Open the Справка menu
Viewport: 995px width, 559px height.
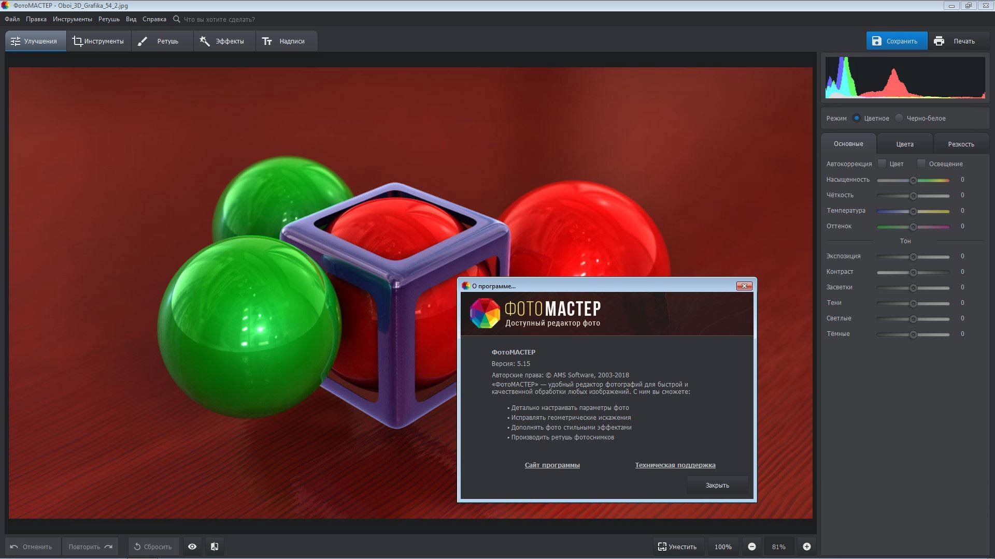click(x=154, y=19)
